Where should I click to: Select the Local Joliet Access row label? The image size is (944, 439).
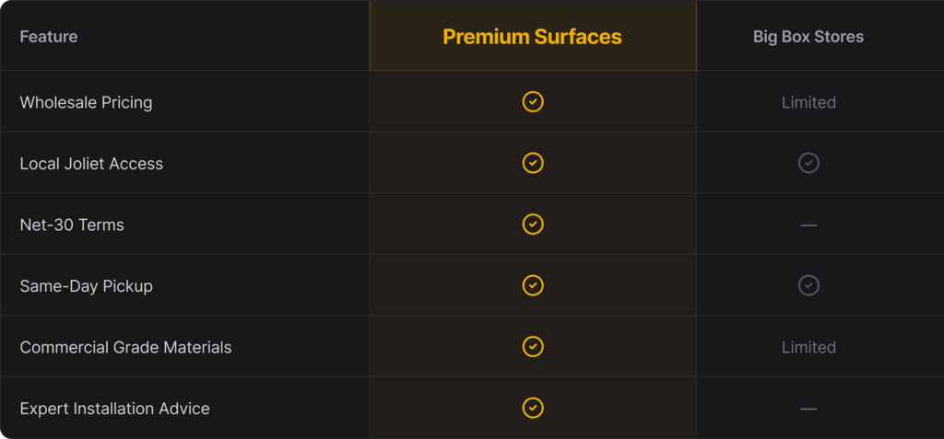pyautogui.click(x=91, y=164)
